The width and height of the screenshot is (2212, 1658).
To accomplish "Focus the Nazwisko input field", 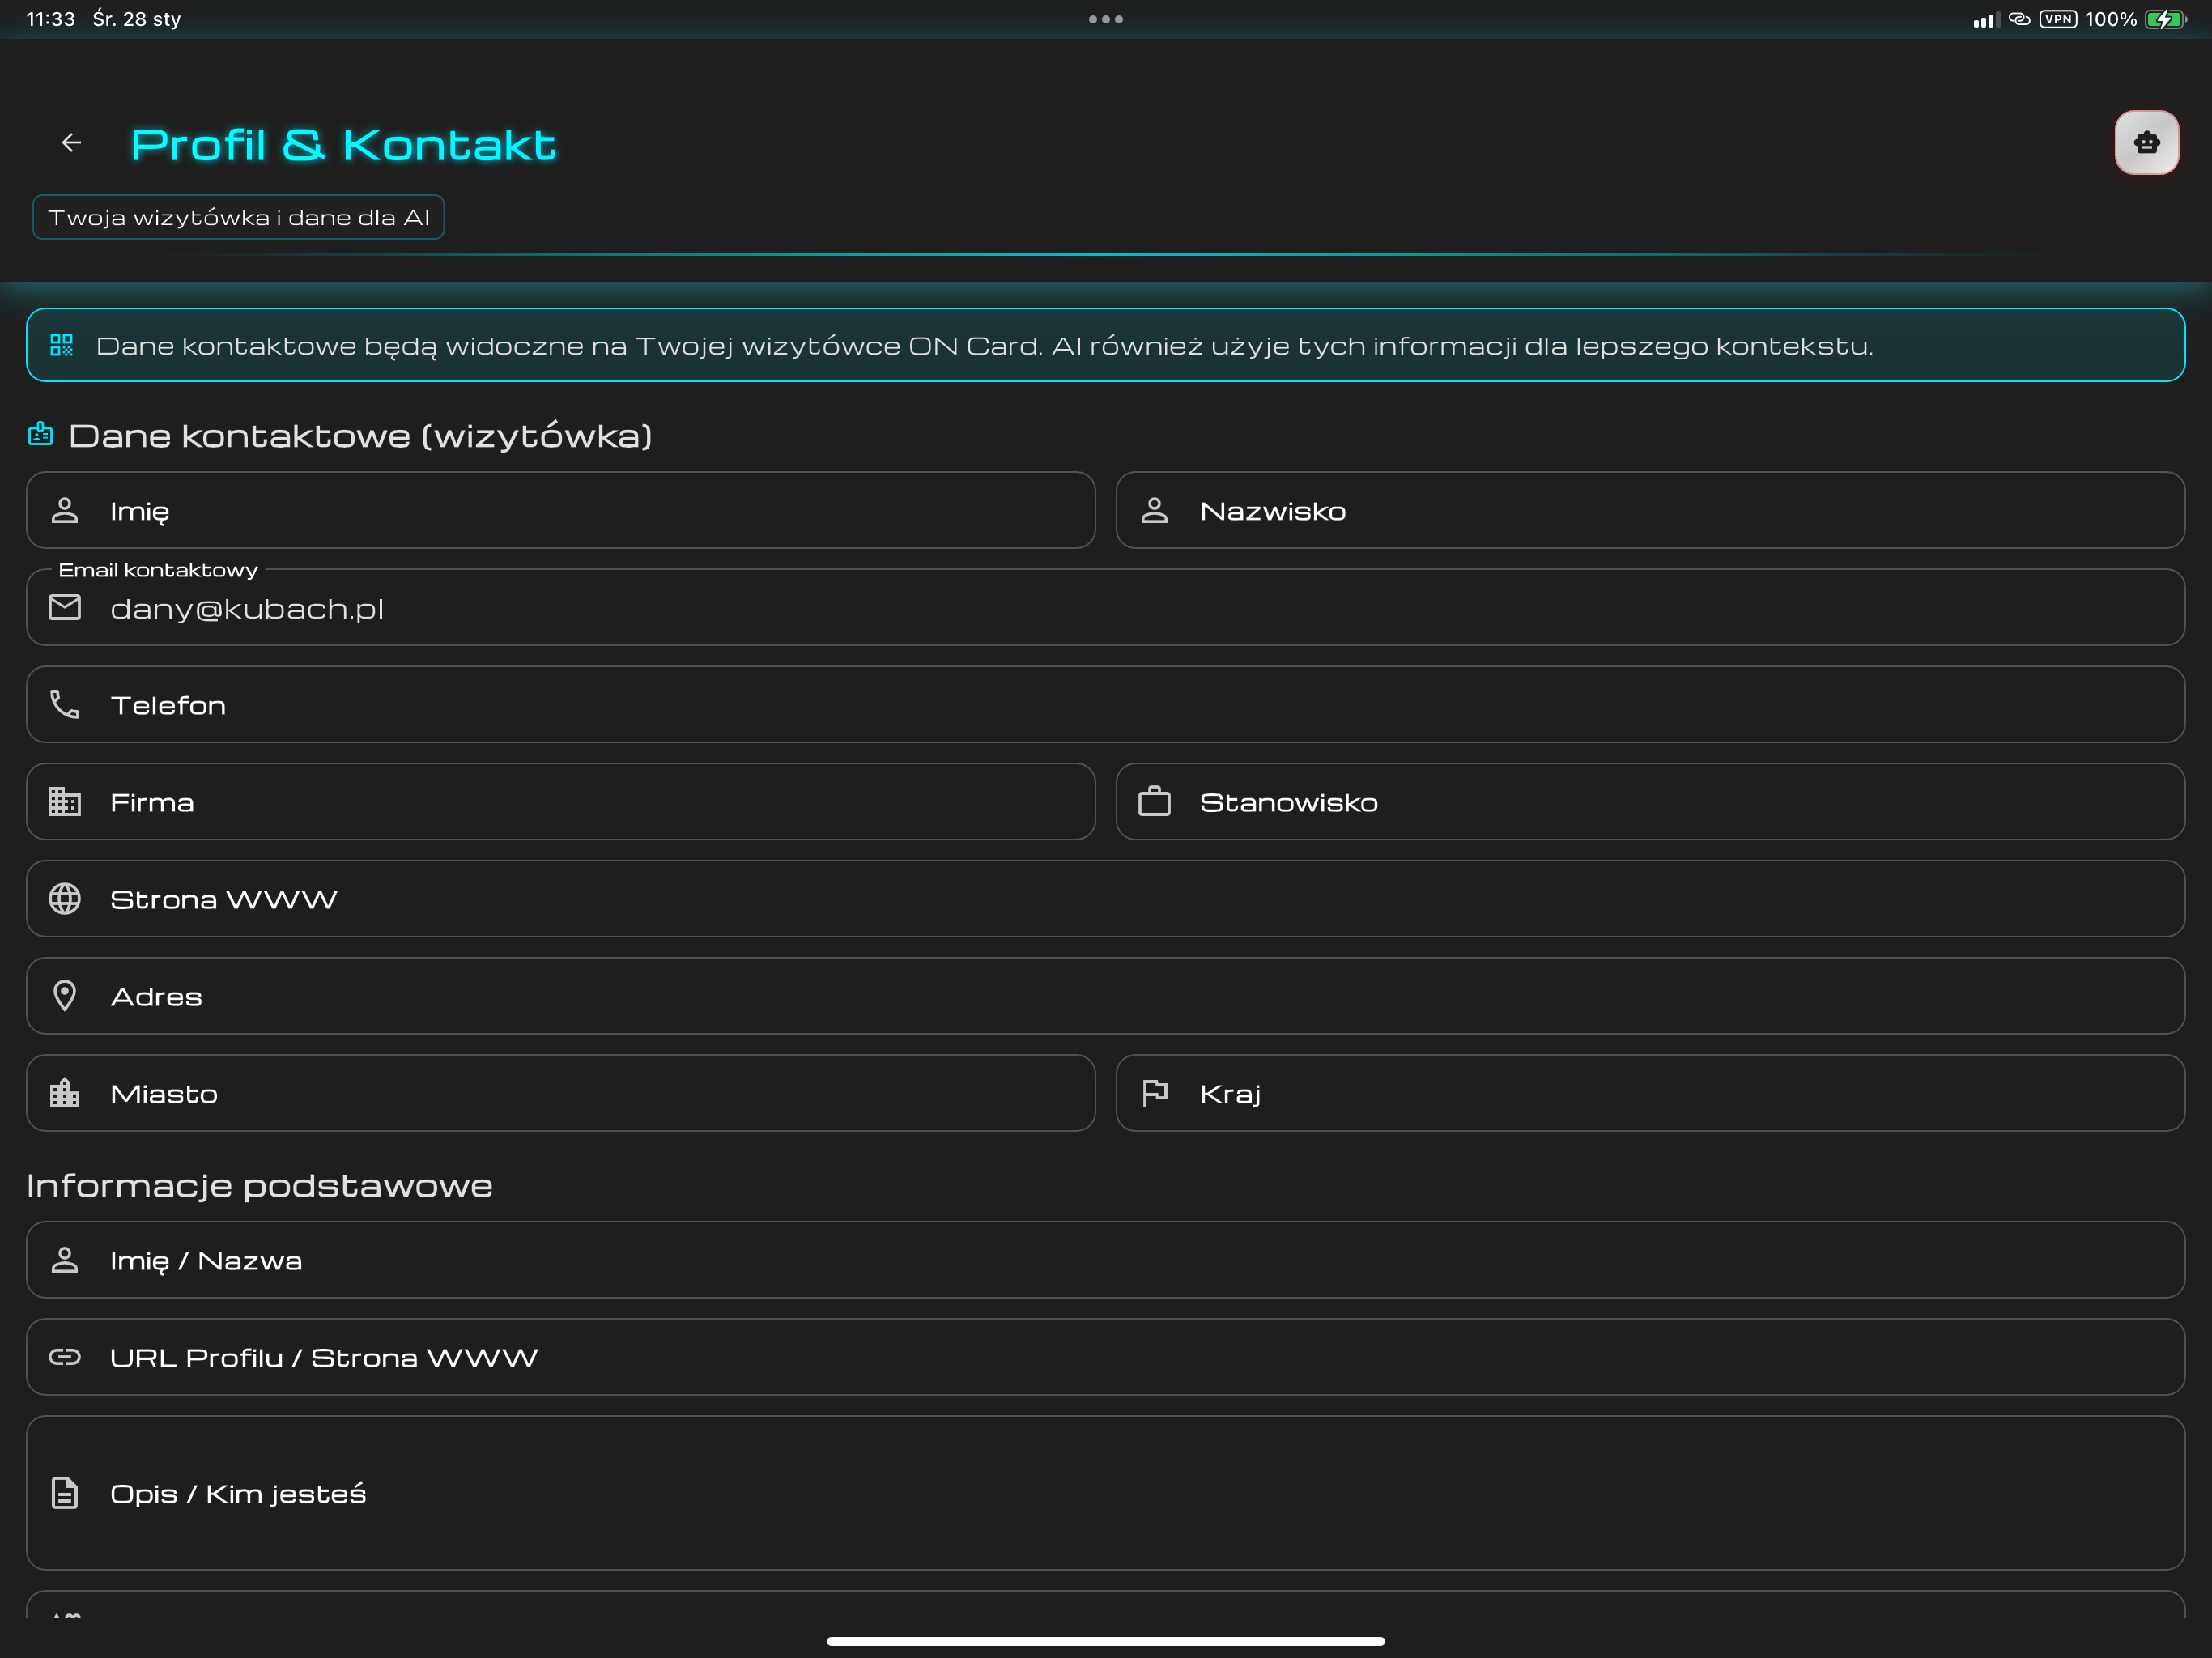I will (x=1650, y=510).
